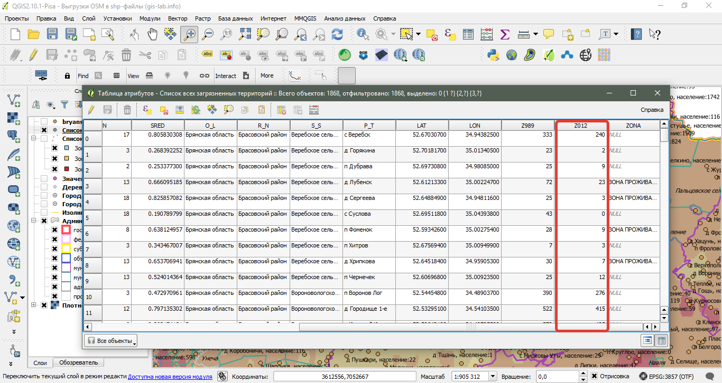Image resolution: width=722 pixels, height=383 pixels.
Task: Select the Pan Map hand tool
Action: pyautogui.click(x=153, y=35)
